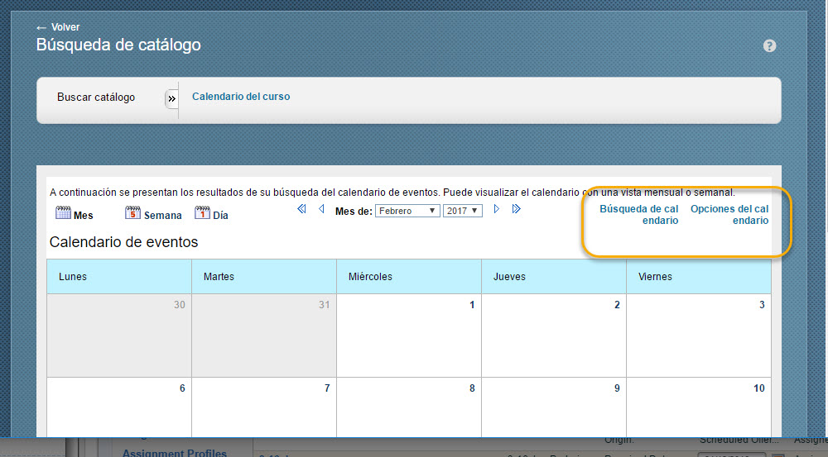
Task: Open the Febrero month dropdown
Action: pyautogui.click(x=407, y=211)
